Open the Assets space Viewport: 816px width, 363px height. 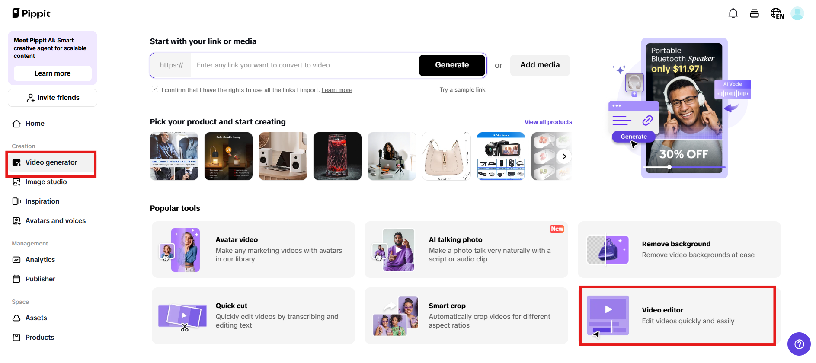pos(36,318)
